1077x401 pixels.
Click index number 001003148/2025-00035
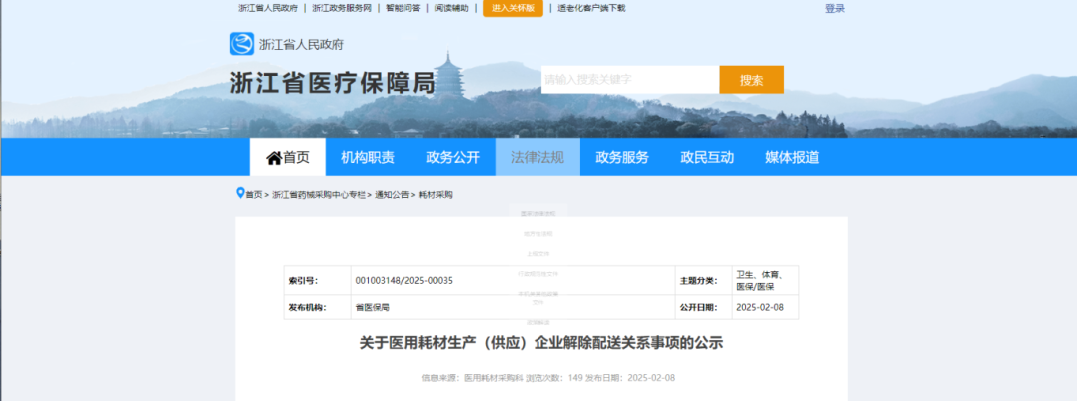point(404,281)
